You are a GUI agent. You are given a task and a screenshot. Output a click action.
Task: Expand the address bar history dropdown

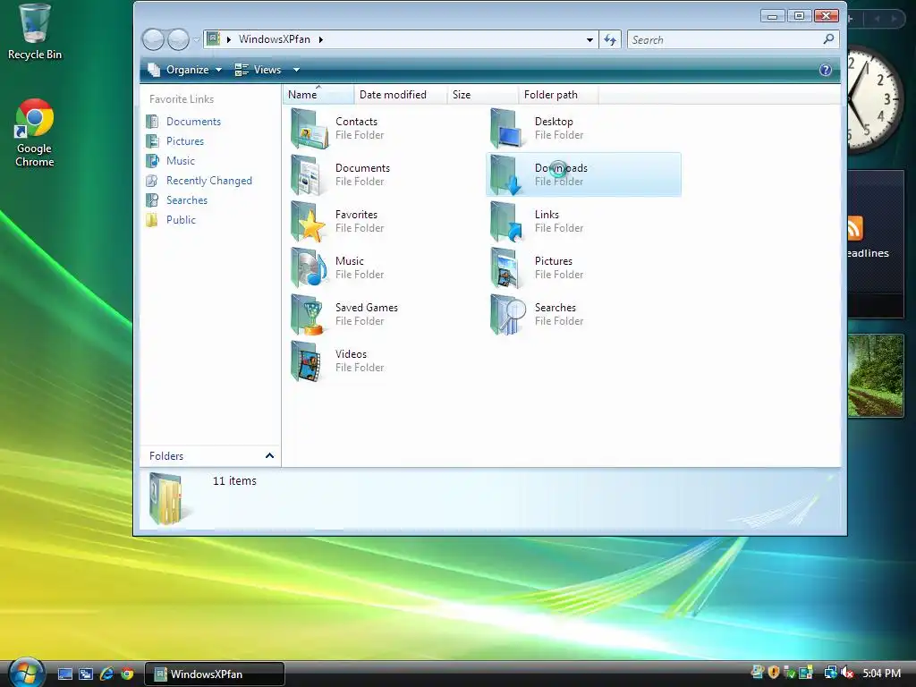[589, 39]
